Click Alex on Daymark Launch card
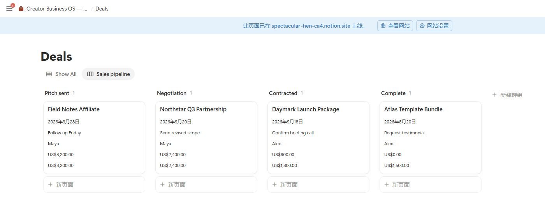The height and width of the screenshot is (218, 545). pos(276,144)
